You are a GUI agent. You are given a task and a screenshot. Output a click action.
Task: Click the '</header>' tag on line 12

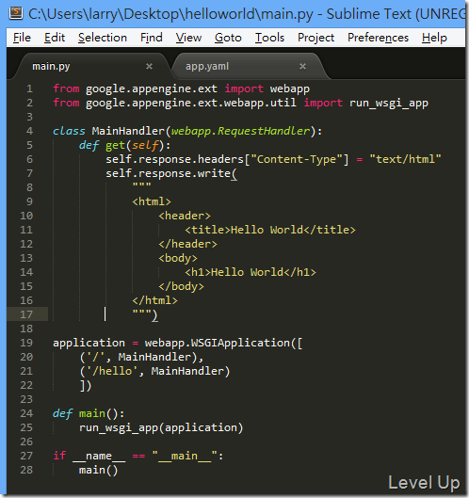click(187, 244)
